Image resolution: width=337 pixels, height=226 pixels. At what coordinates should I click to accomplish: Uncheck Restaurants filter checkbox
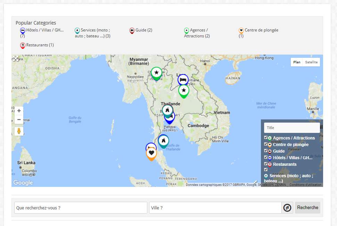[266, 164]
